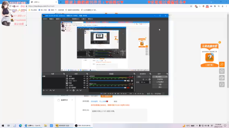Remove the selected scene with minus icon
Screen dimensions: 229x128
pos(47,90)
